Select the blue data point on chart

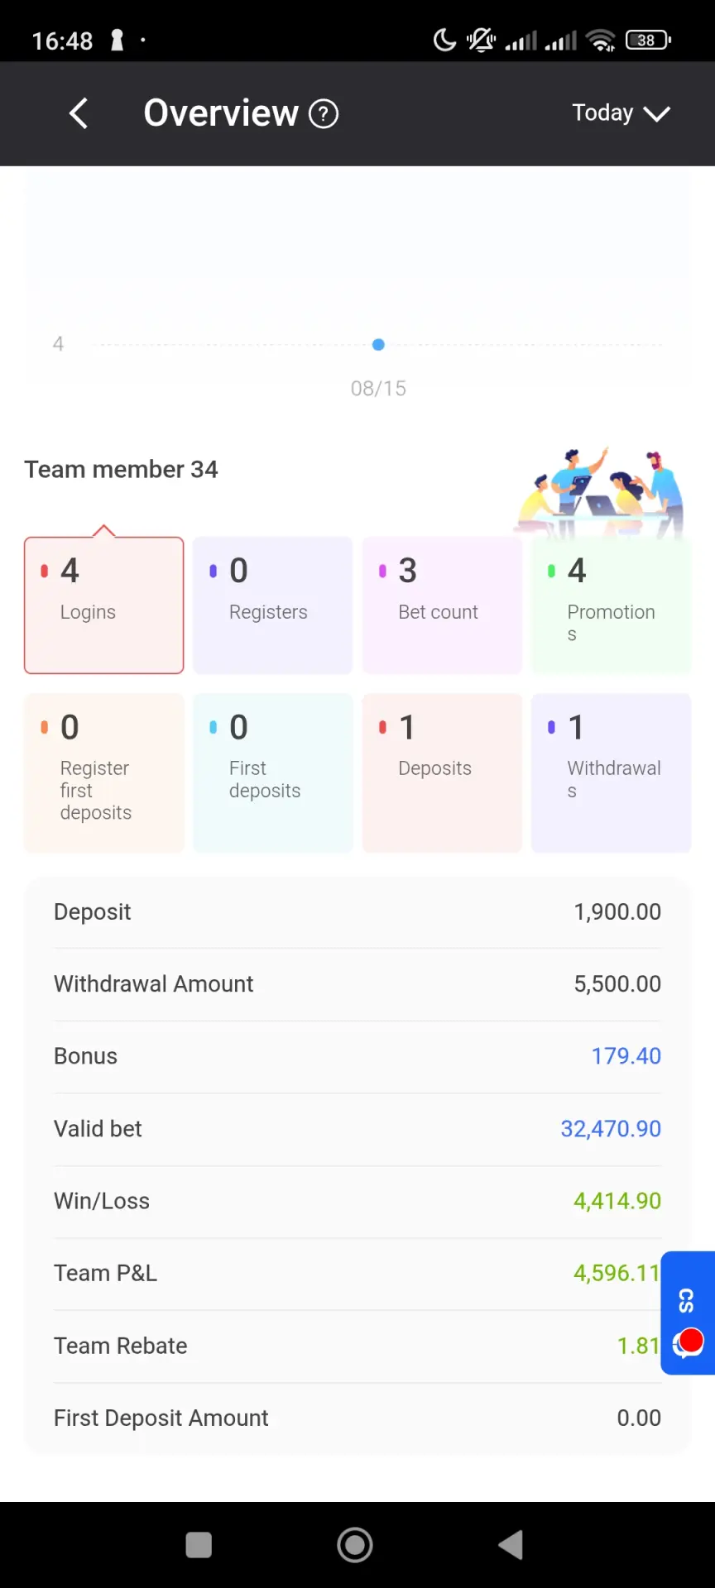pos(378,344)
